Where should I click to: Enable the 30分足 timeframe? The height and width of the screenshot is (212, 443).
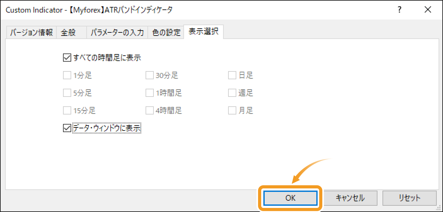click(149, 75)
